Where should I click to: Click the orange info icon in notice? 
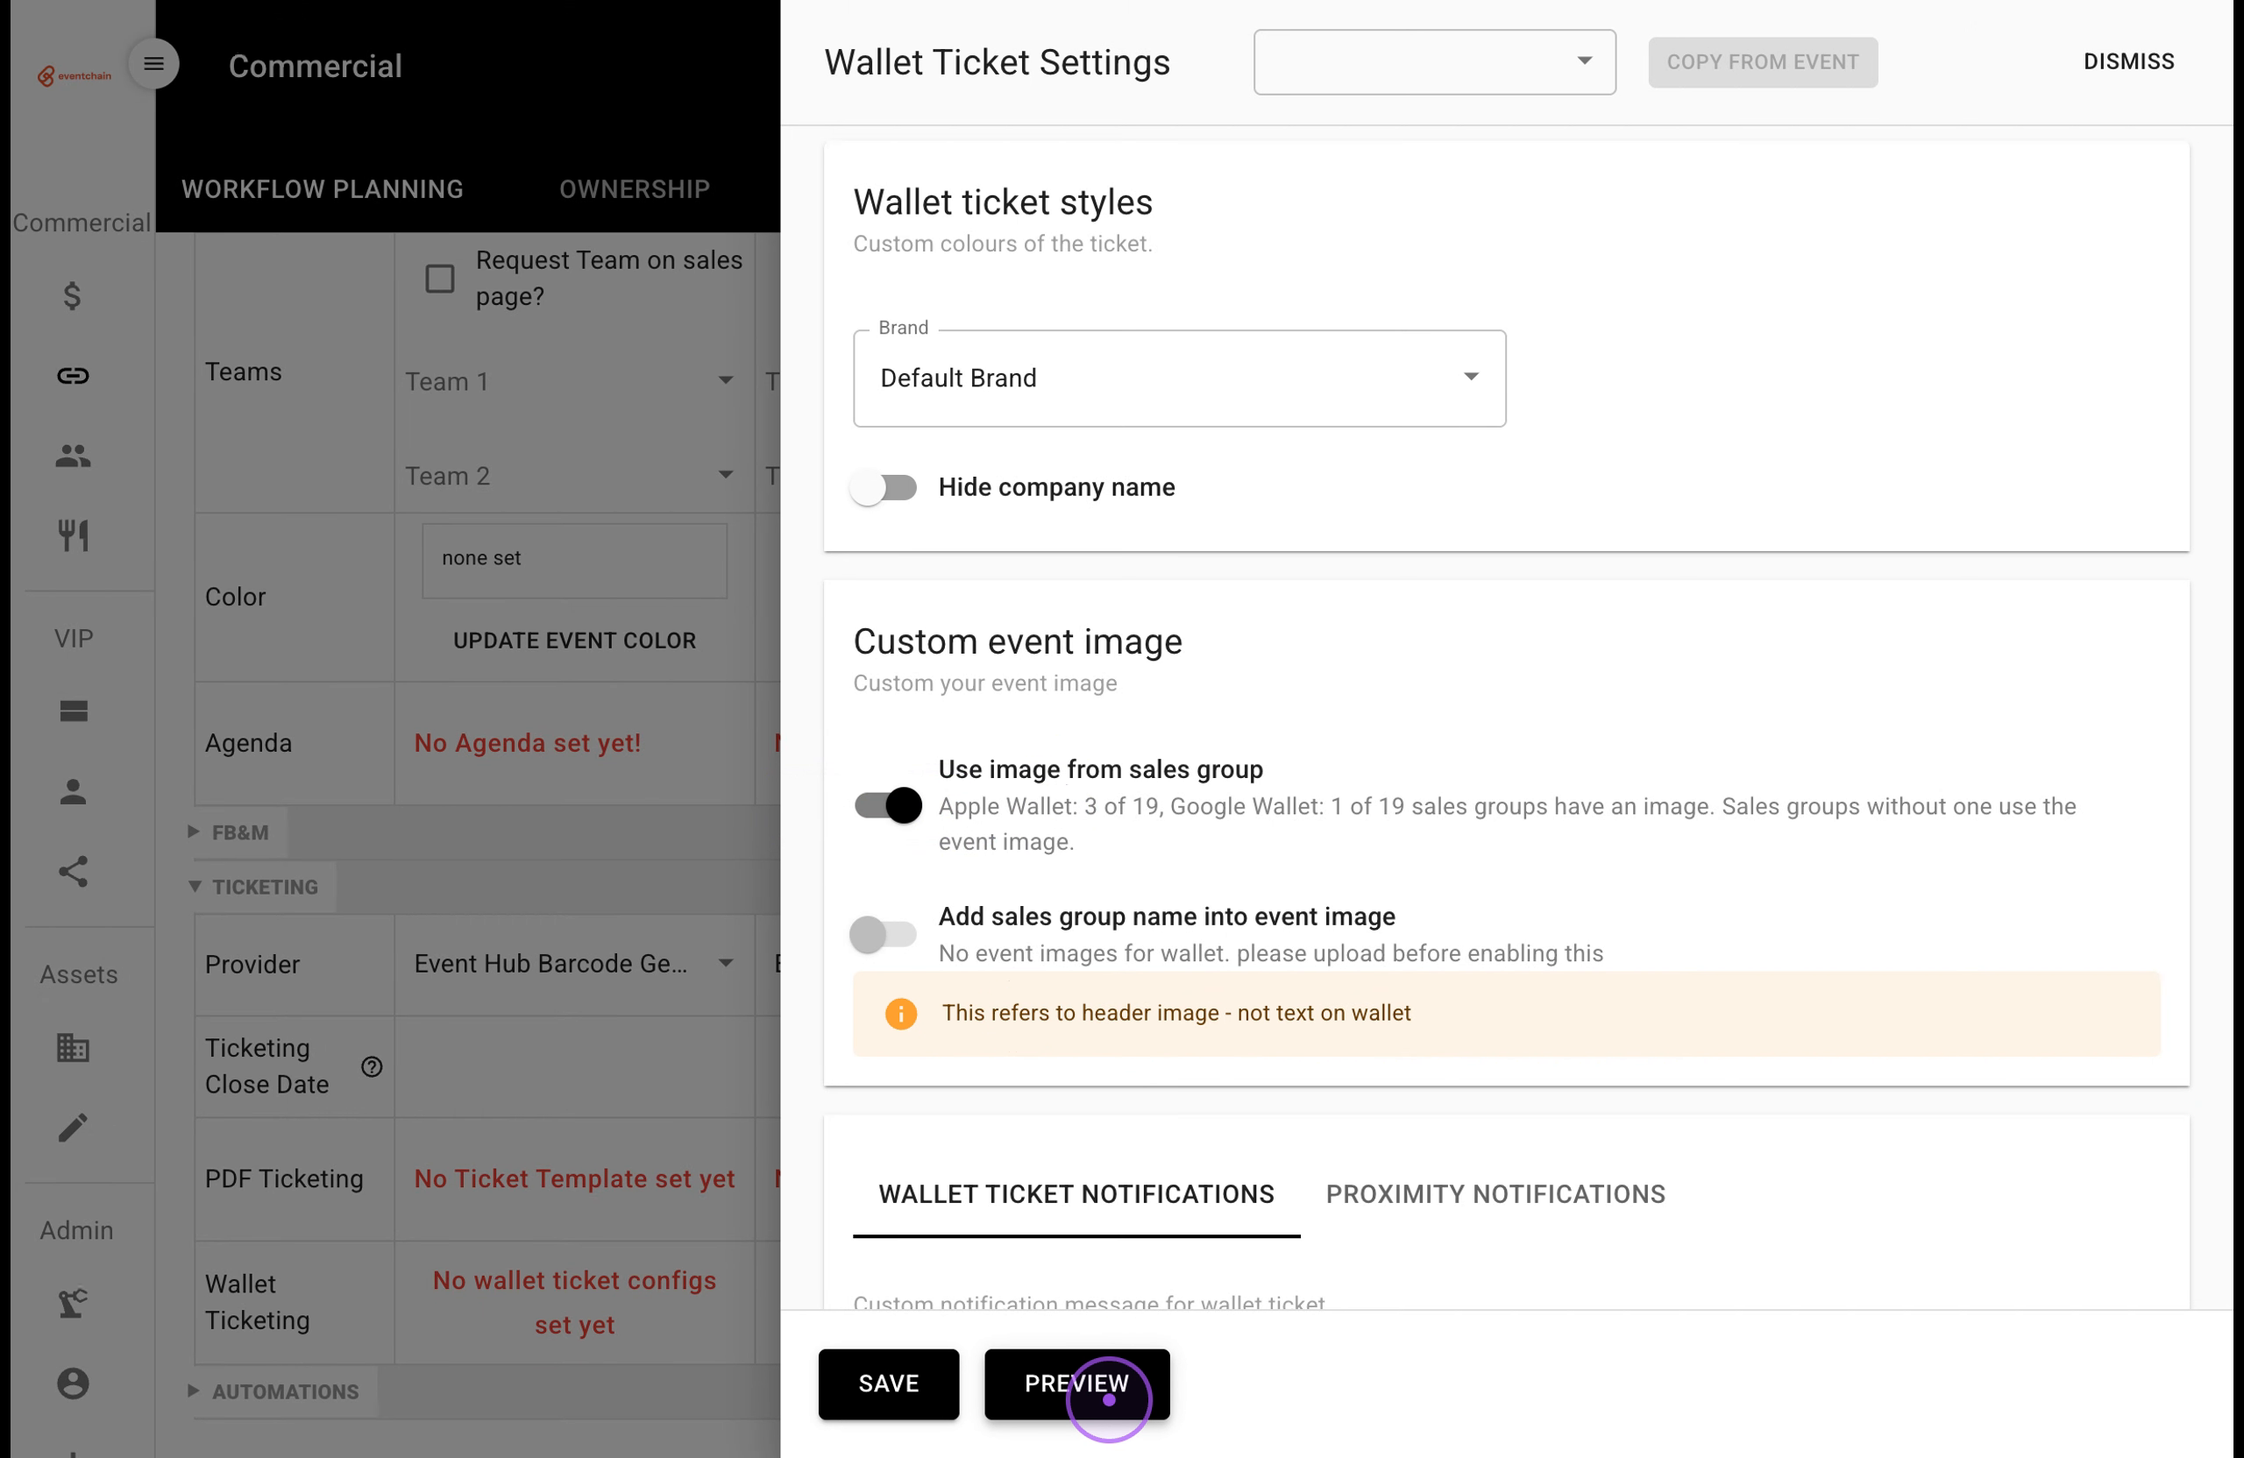900,1013
